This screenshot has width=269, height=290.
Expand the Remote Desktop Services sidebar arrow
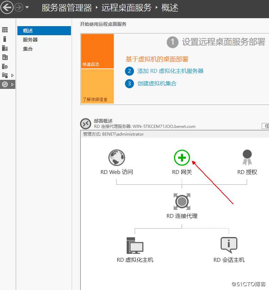coord(13,84)
